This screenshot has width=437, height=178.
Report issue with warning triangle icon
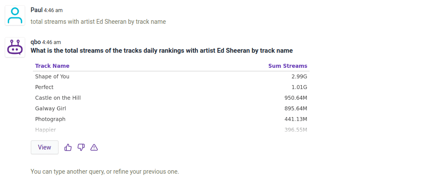pyautogui.click(x=94, y=147)
